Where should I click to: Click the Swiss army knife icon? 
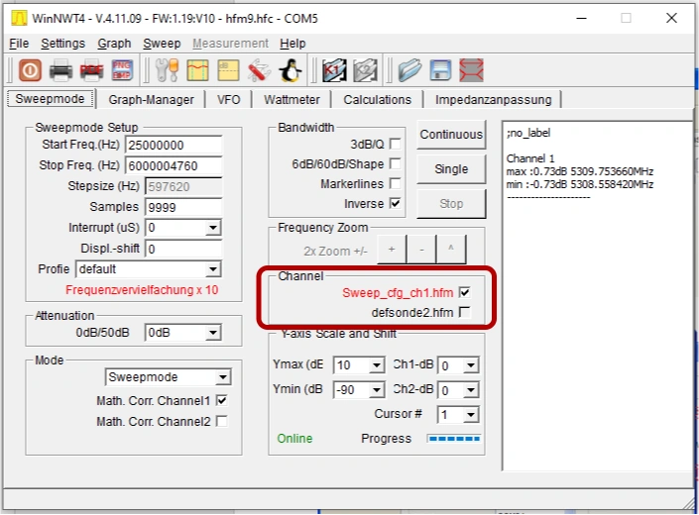[x=259, y=70]
